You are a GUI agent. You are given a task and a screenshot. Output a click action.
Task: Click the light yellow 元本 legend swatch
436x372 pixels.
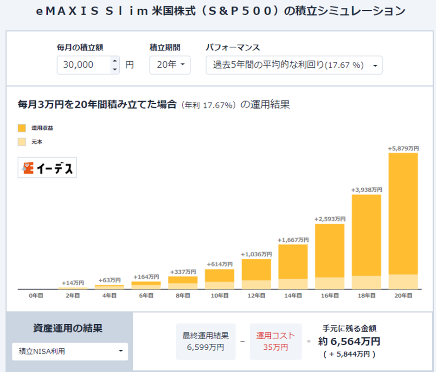click(x=22, y=142)
